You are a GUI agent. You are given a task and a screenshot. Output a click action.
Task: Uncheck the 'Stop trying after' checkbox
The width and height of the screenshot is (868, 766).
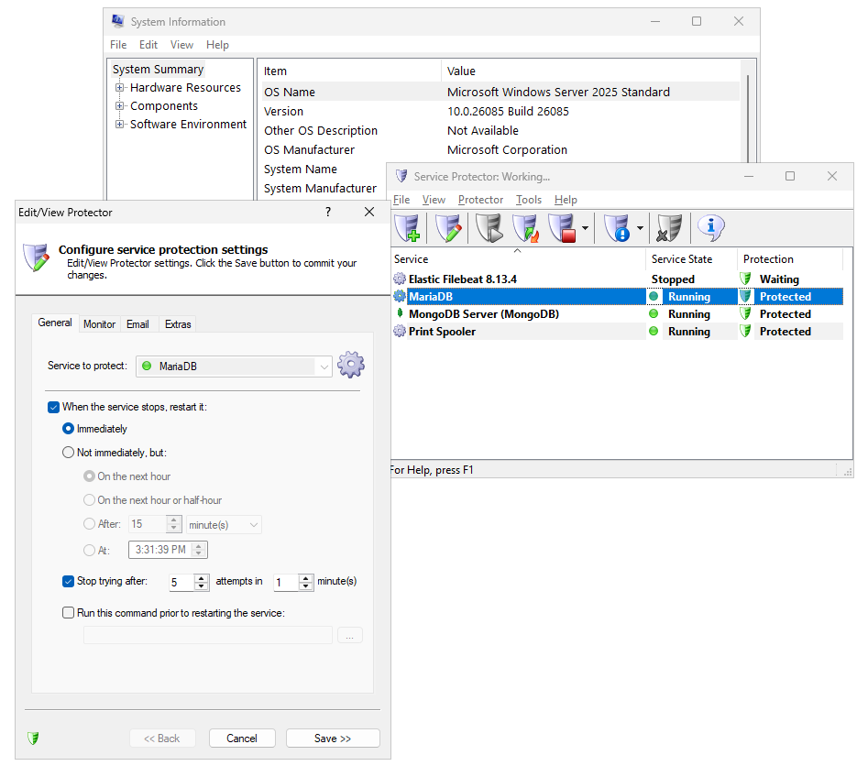[x=68, y=581]
